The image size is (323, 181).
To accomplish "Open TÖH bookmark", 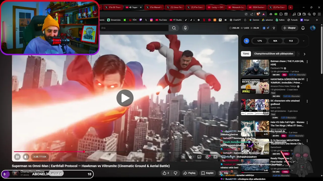I will coord(133,20).
